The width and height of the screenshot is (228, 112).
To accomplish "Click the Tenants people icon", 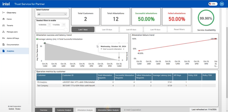I will (x=4, y=25).
